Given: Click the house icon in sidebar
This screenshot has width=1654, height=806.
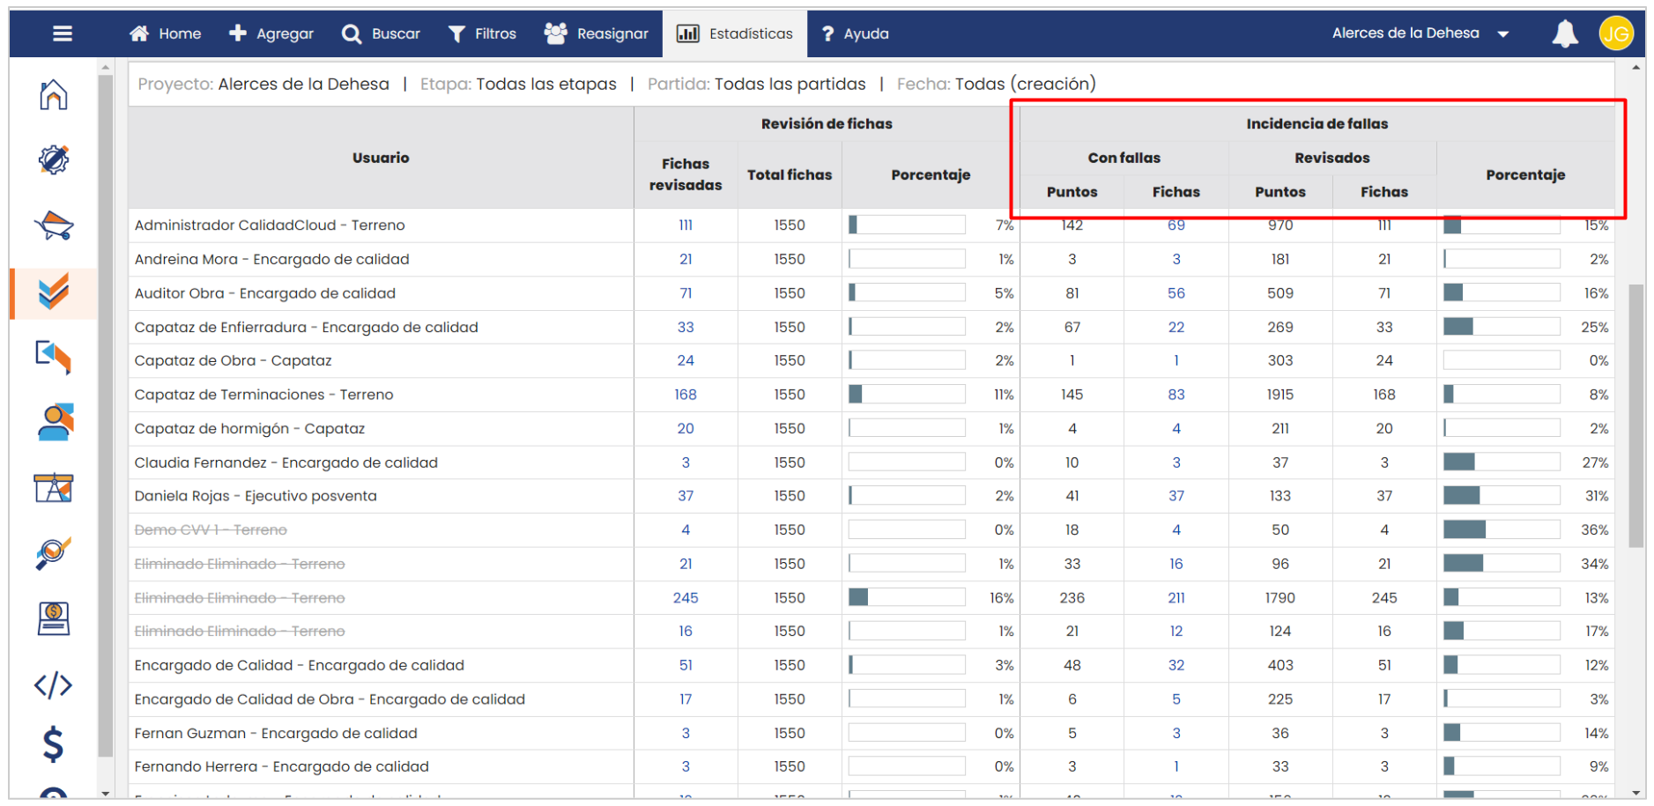Looking at the screenshot, I should click(x=54, y=94).
